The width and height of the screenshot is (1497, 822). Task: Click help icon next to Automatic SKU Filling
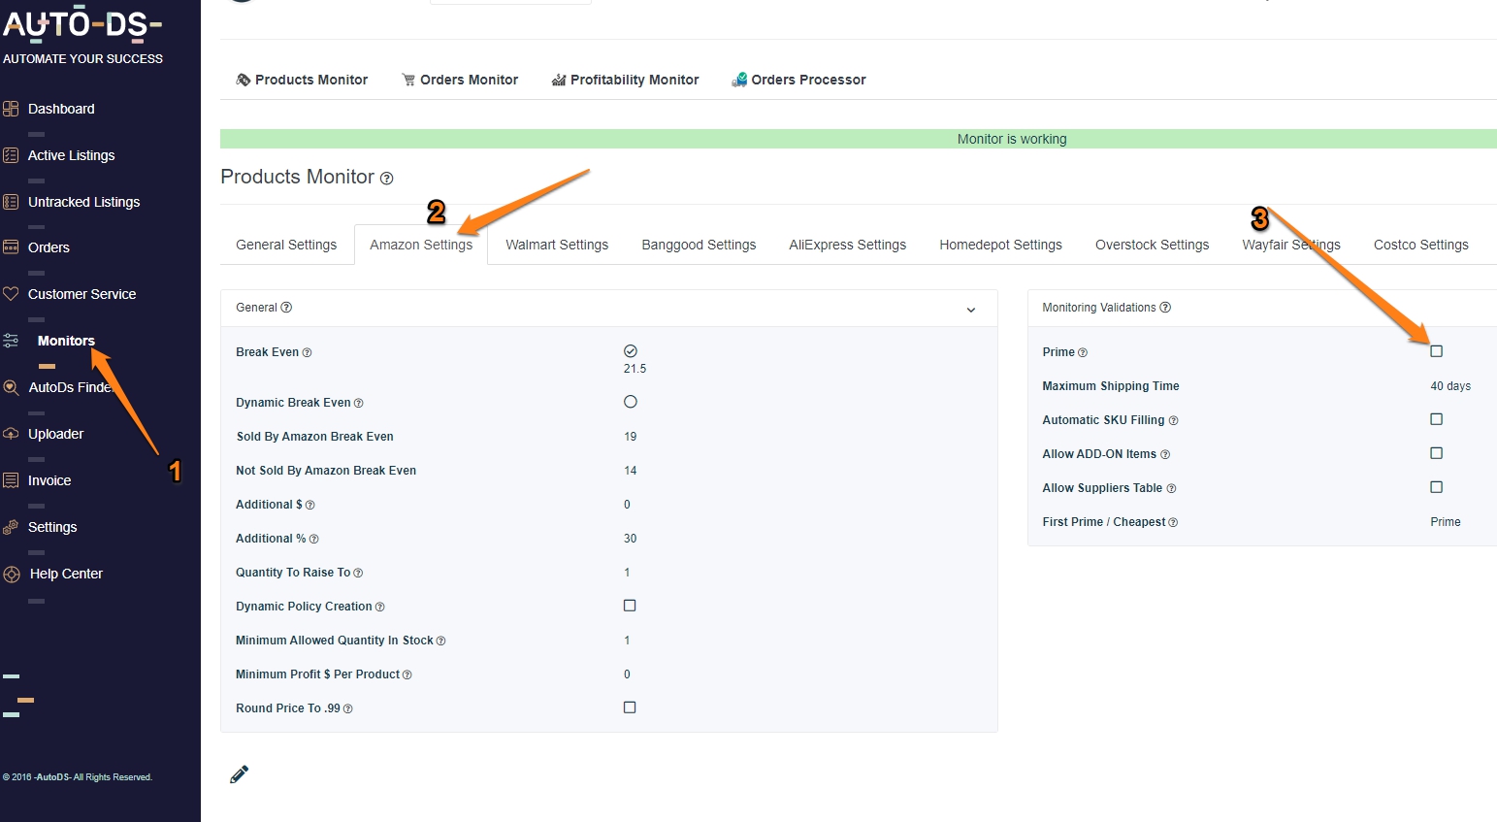point(1173,421)
